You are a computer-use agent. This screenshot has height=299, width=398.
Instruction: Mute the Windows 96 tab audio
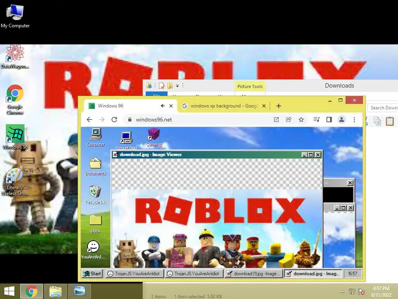(x=162, y=106)
